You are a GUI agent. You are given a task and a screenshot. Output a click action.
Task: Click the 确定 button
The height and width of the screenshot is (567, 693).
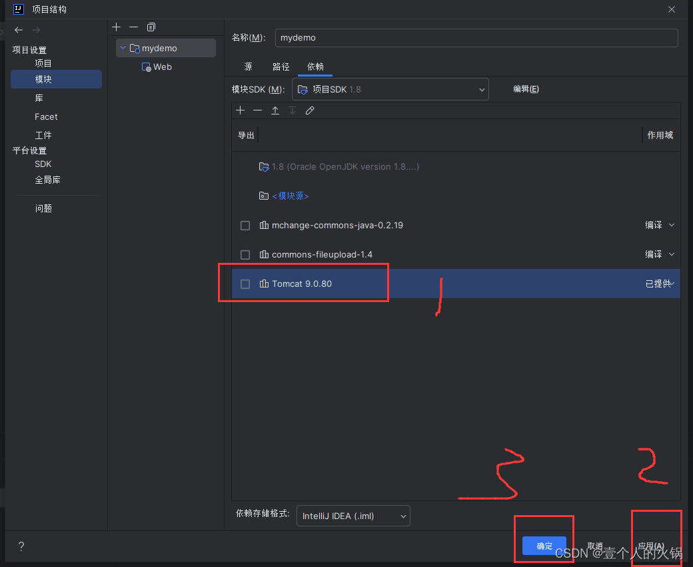tap(544, 546)
